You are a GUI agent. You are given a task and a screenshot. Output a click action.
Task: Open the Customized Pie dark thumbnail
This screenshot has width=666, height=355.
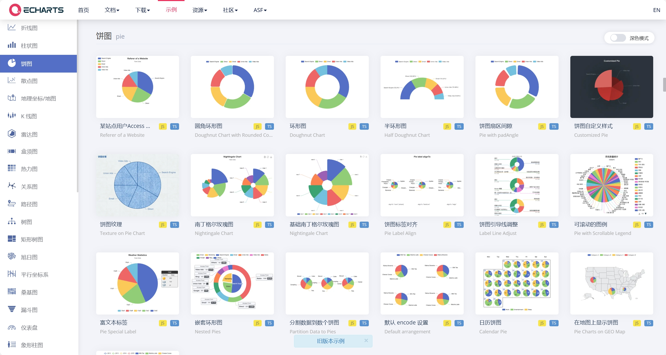click(x=611, y=87)
